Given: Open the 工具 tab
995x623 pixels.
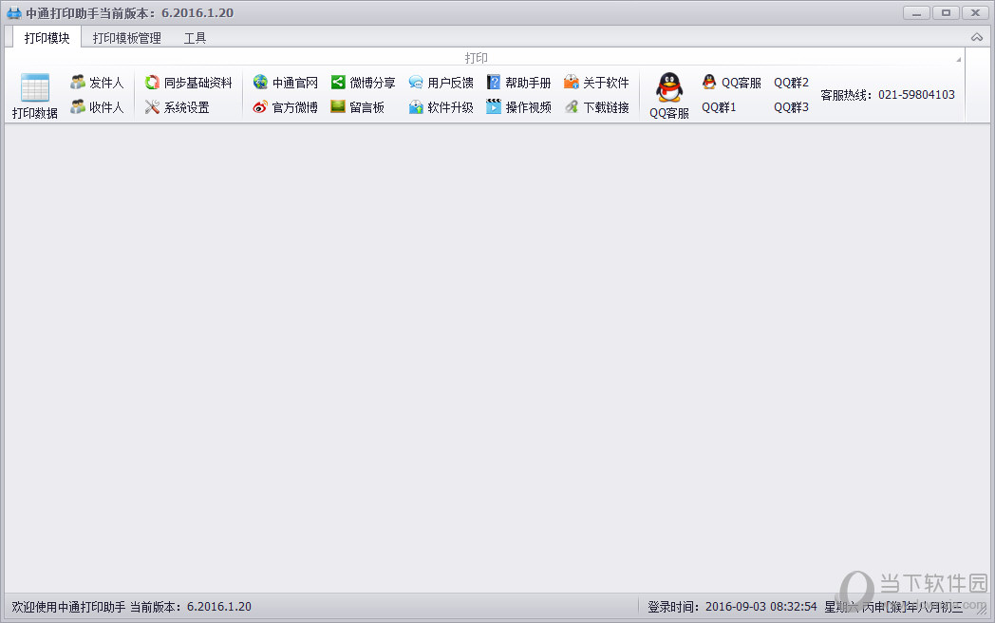Looking at the screenshot, I should tap(195, 38).
